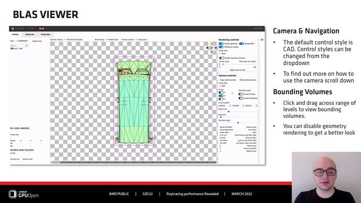Click the 'Camera & Navigation' slide heading
The image size is (361, 203).
(306, 31)
